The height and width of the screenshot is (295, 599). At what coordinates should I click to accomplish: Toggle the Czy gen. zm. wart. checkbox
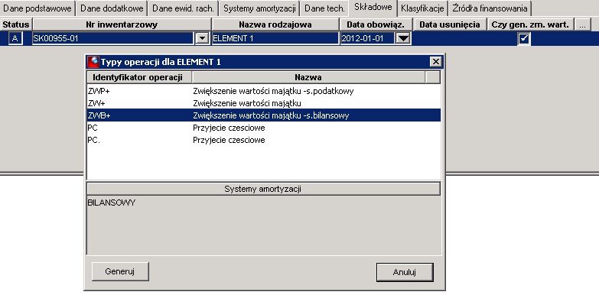(524, 38)
